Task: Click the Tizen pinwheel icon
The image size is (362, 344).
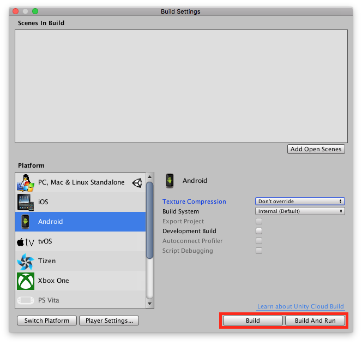Action: pyautogui.click(x=26, y=262)
